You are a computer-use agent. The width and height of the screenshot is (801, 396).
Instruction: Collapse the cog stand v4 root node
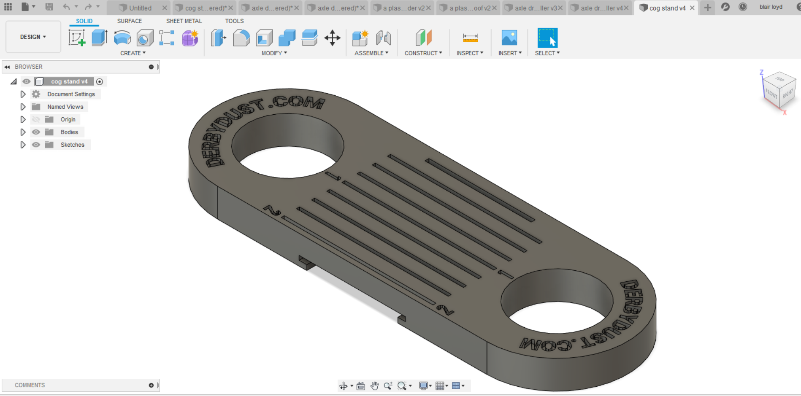coord(14,81)
